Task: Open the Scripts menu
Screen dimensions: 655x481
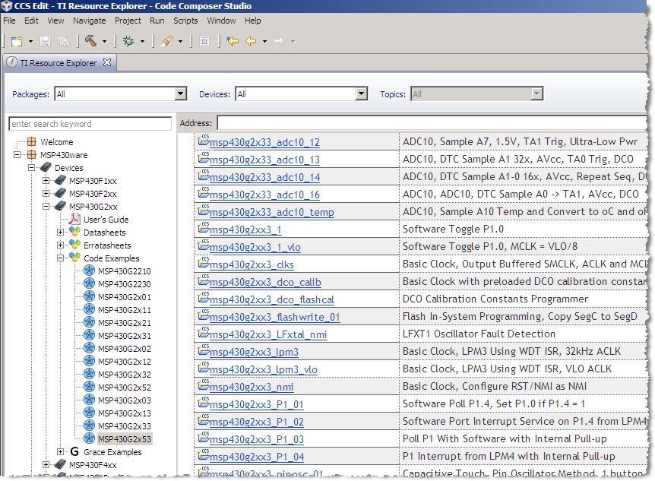Action: 185,21
